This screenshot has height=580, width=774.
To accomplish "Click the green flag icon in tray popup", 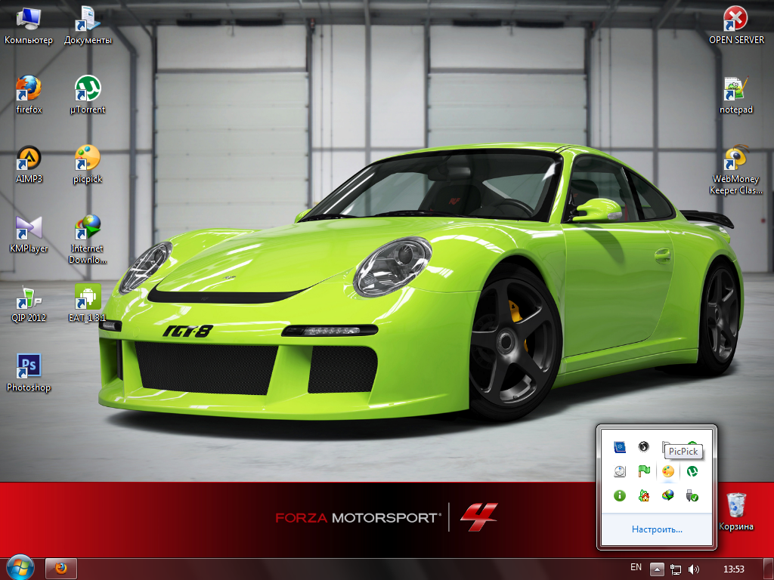I will pos(644,471).
